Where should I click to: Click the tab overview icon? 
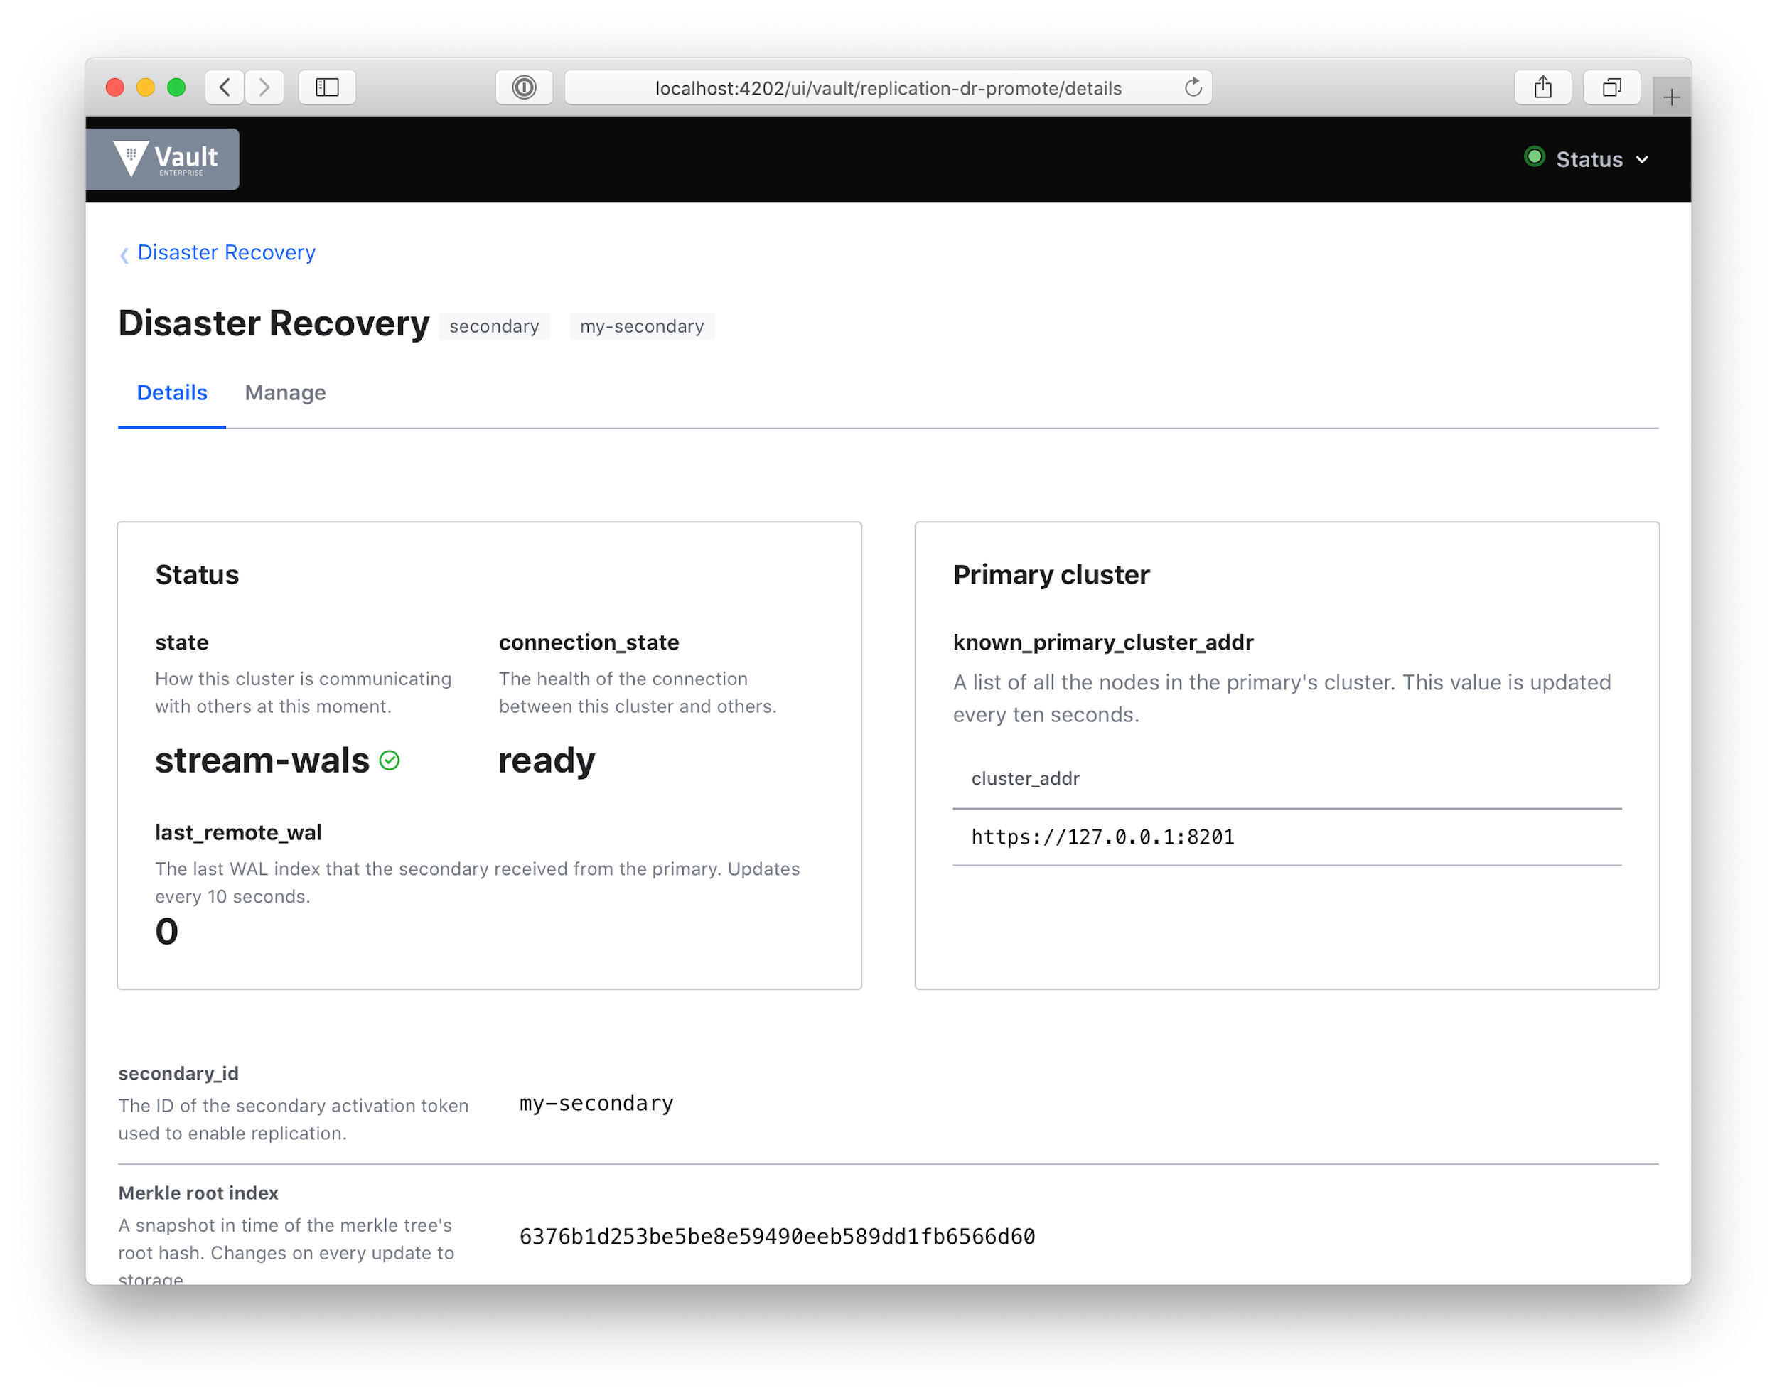(1610, 87)
